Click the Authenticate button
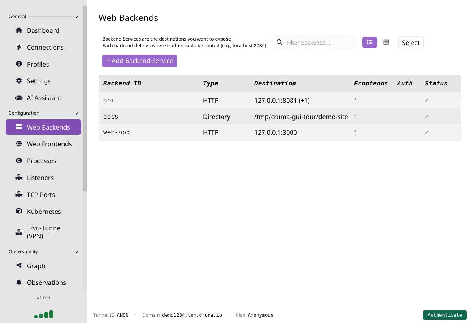 (445, 315)
